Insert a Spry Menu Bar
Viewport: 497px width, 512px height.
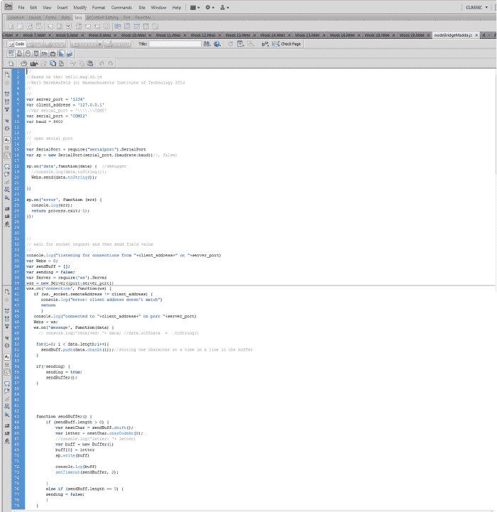coord(118,26)
